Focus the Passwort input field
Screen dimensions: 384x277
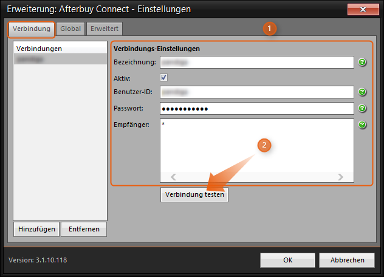(257, 109)
